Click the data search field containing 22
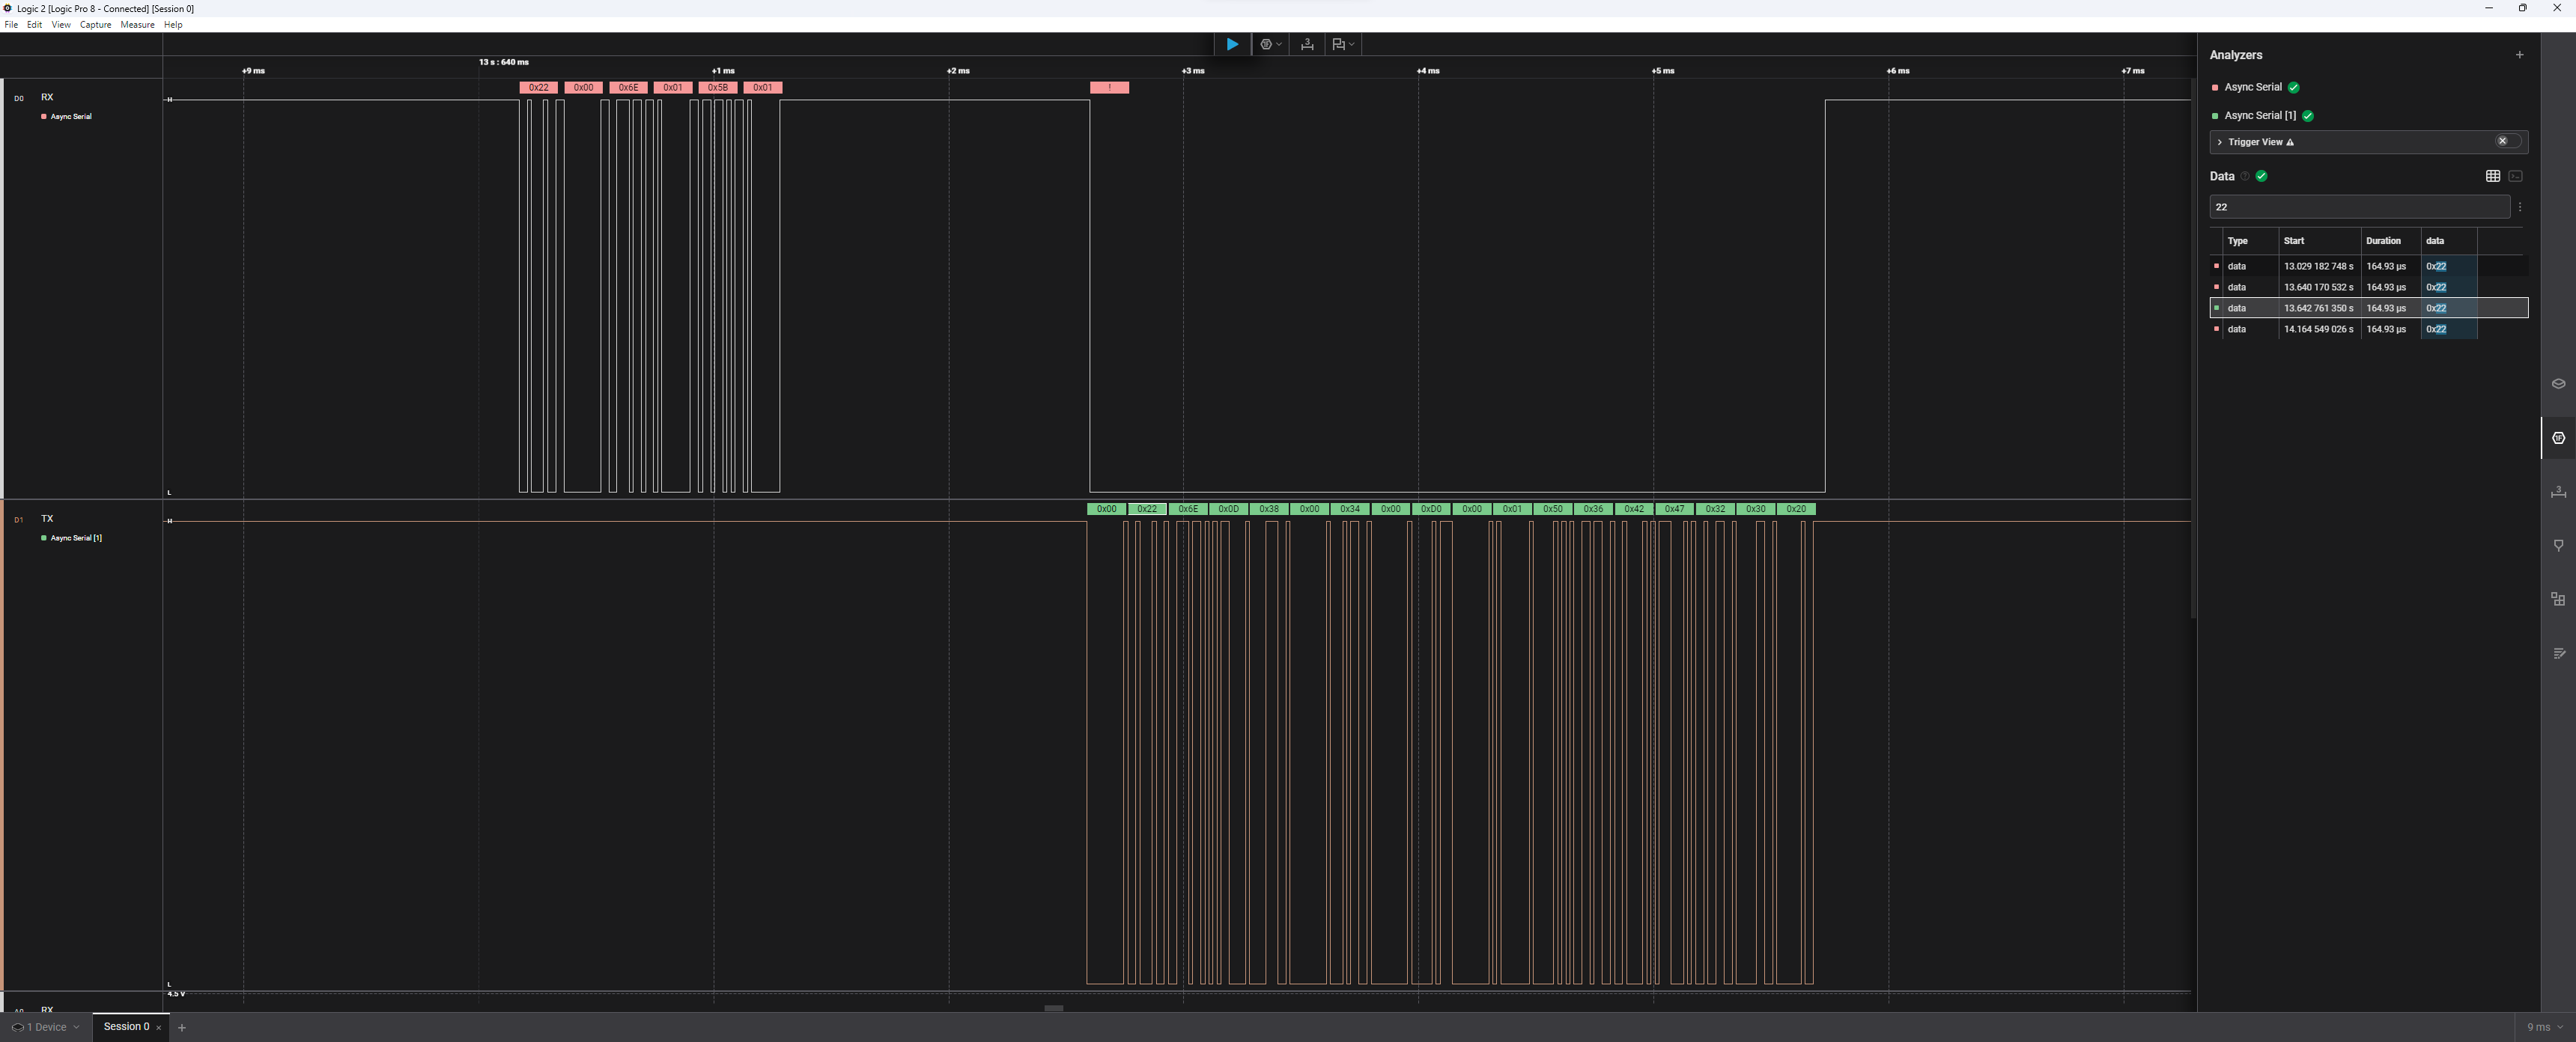 click(x=2358, y=207)
